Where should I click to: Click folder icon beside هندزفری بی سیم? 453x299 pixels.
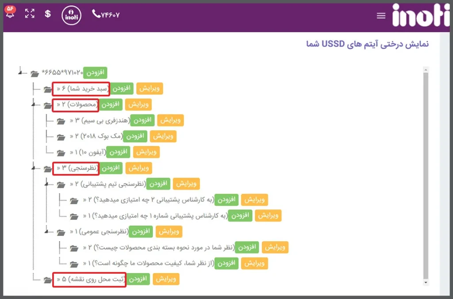(x=61, y=121)
